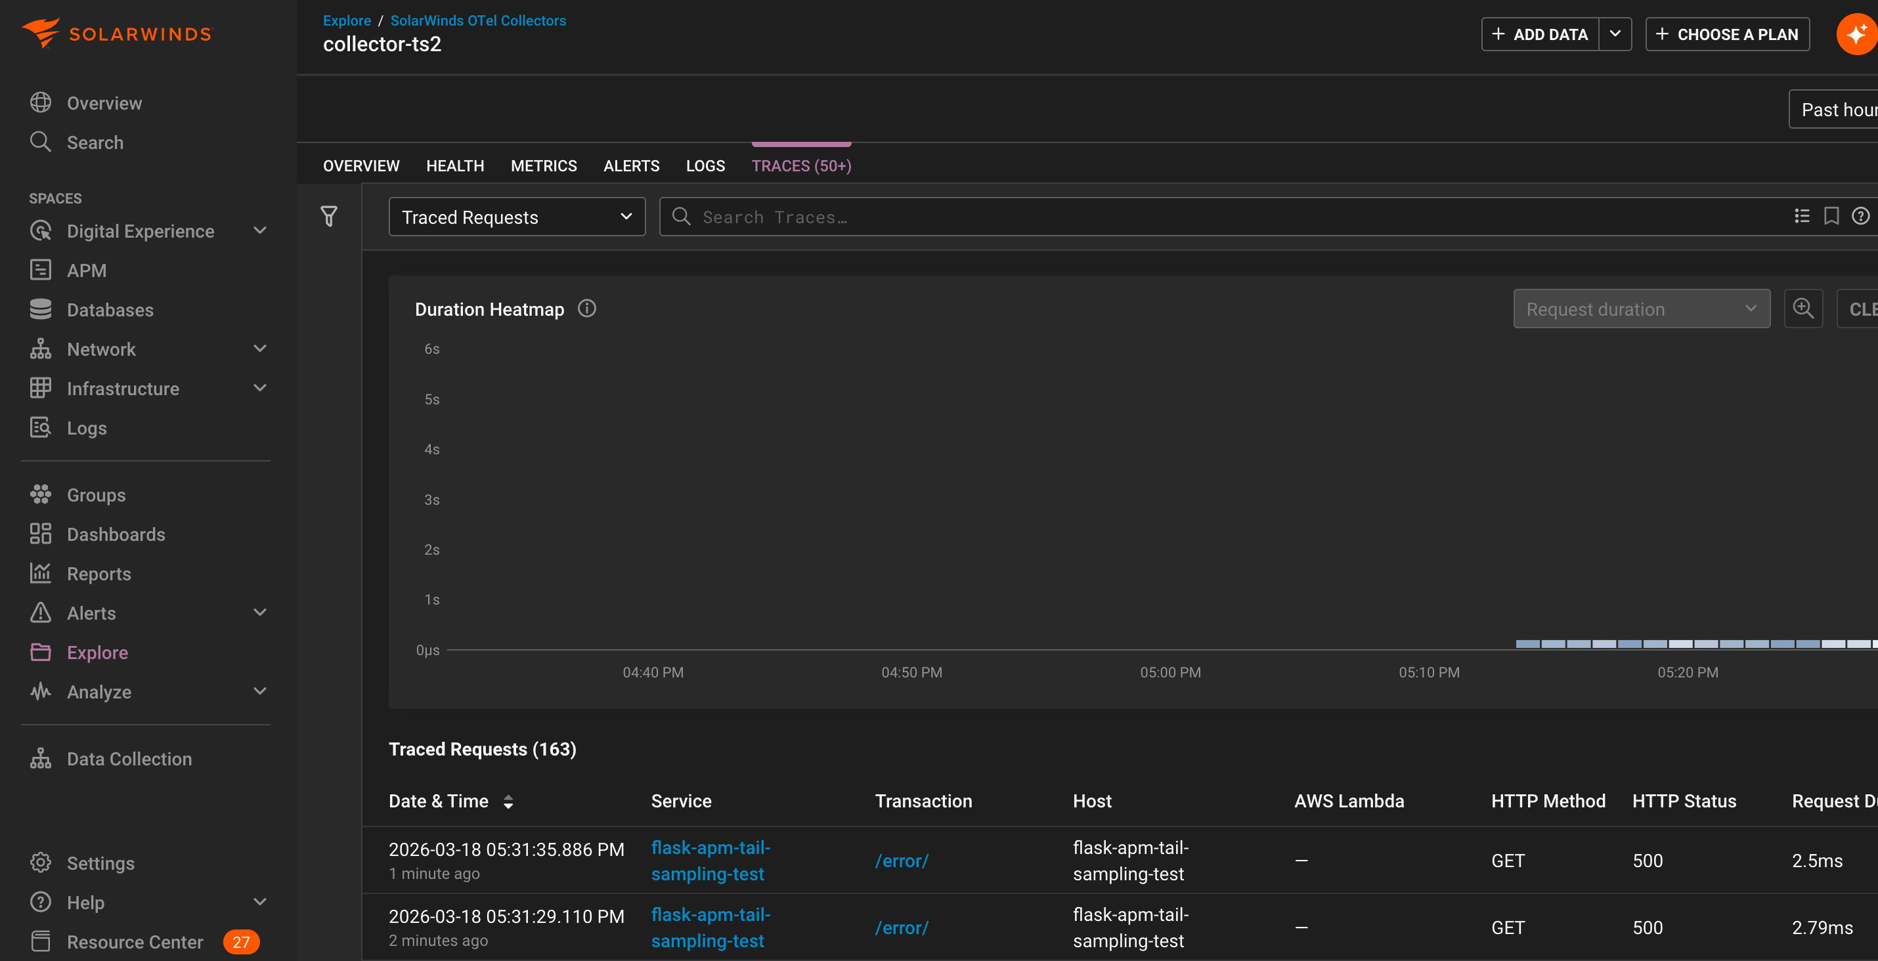Screen dimensions: 1878x961
Task: Sort table by the Date & Time column
Action: pyautogui.click(x=508, y=801)
